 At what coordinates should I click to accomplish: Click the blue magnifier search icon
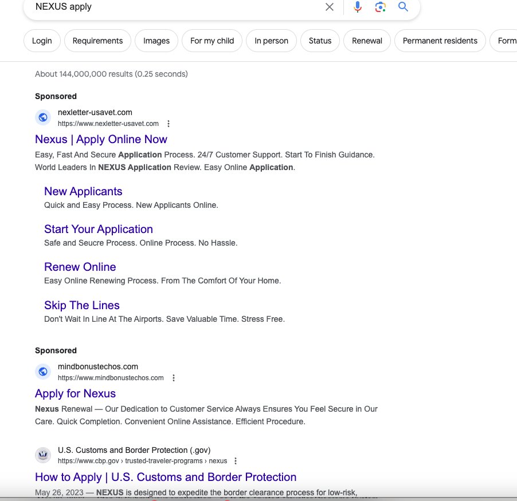click(x=402, y=7)
